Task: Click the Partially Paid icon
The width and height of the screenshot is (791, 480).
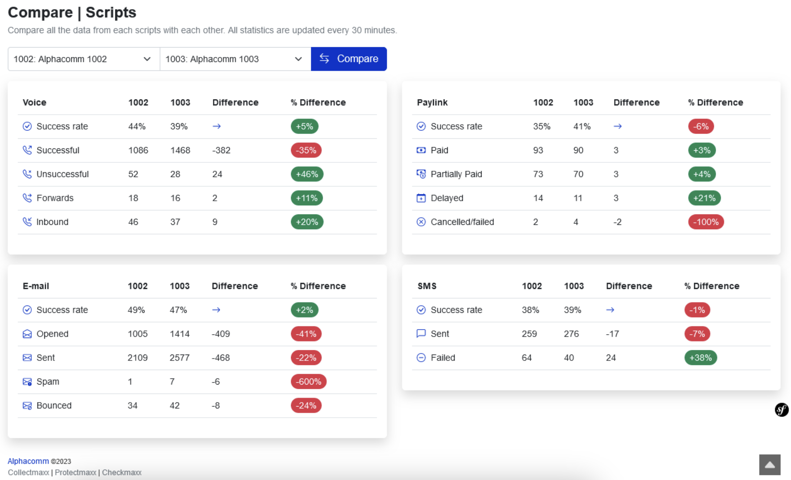Action: (421, 174)
